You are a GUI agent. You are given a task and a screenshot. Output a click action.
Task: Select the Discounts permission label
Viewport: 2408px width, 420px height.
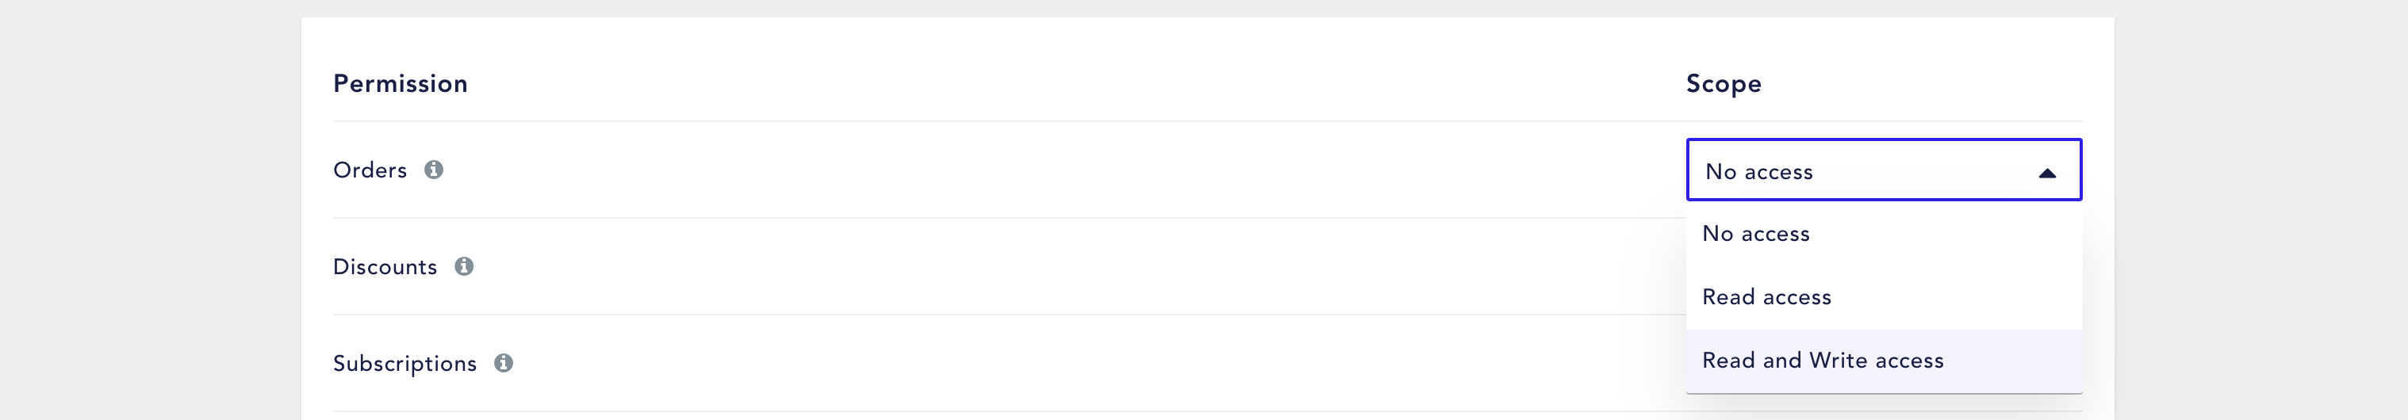click(x=385, y=267)
